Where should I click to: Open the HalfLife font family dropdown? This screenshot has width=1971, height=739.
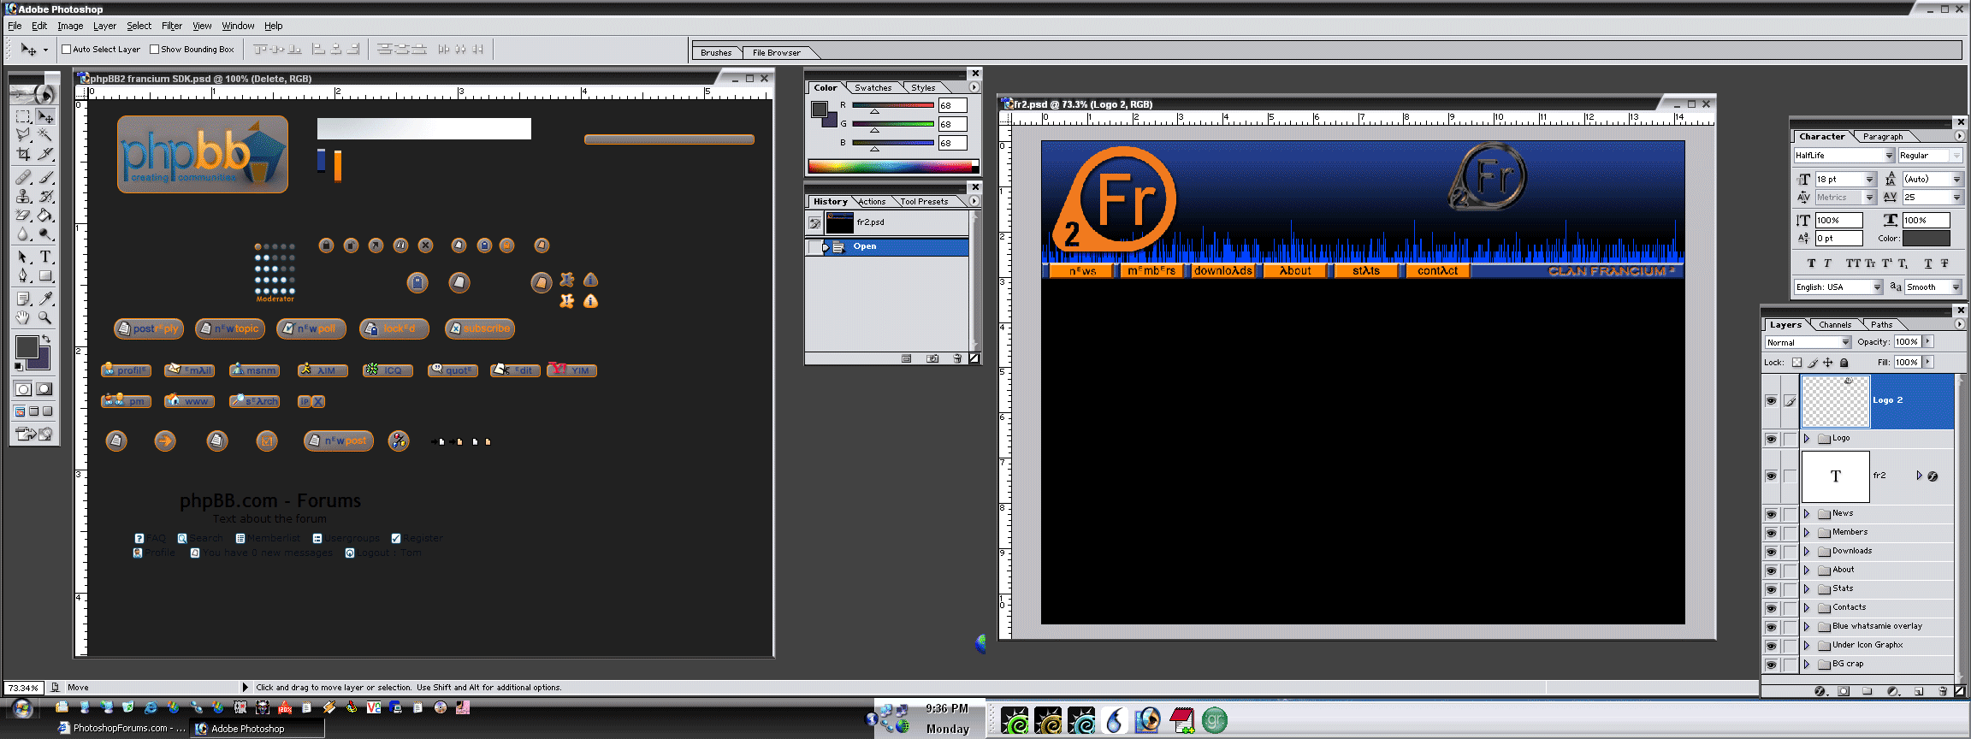click(1889, 156)
